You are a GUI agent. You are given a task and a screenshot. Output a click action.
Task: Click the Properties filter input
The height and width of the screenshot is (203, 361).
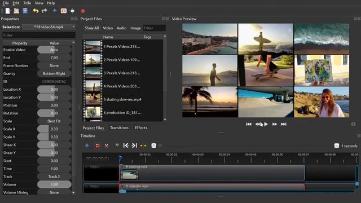point(39,35)
